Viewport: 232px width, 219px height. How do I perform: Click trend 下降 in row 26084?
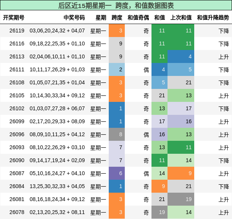[224, 187]
